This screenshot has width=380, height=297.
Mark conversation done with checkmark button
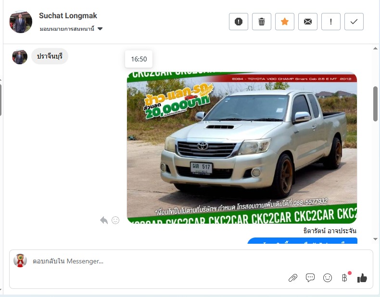point(354,22)
